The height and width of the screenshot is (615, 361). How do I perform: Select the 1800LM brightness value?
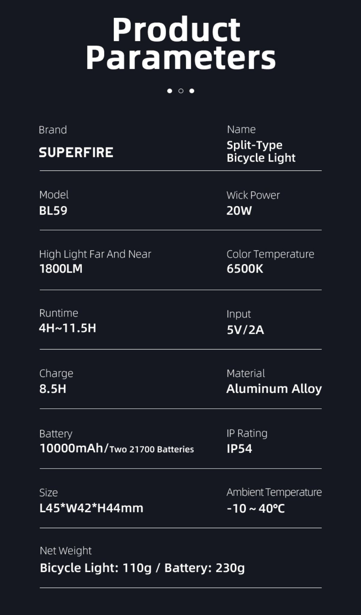(61, 269)
